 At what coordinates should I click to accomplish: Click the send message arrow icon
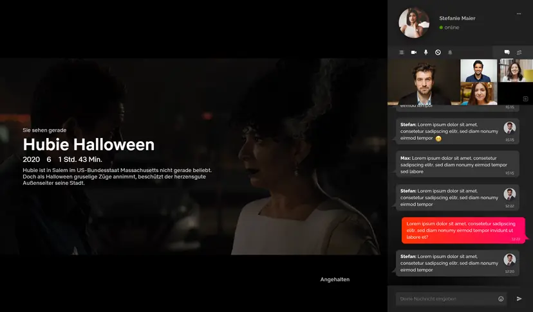point(519,299)
